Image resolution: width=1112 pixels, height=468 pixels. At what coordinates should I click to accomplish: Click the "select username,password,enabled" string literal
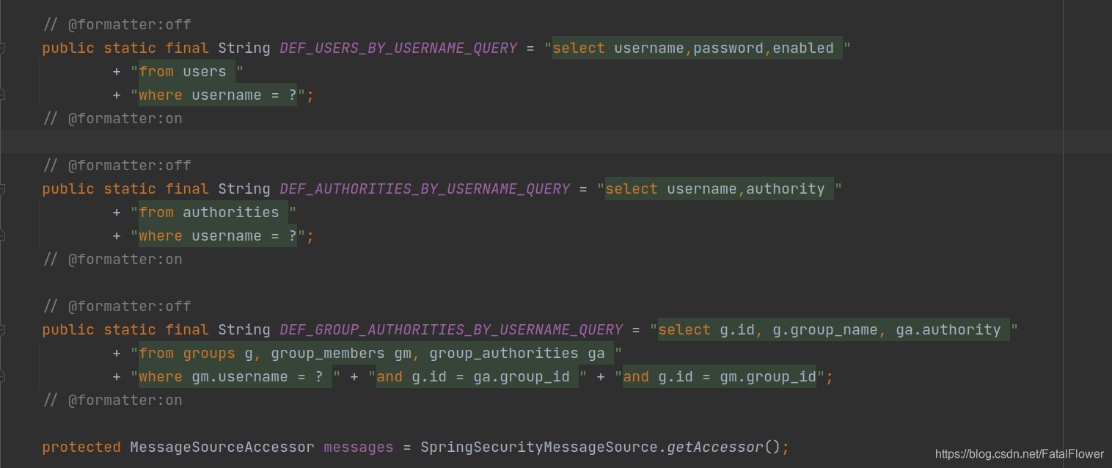coord(695,48)
